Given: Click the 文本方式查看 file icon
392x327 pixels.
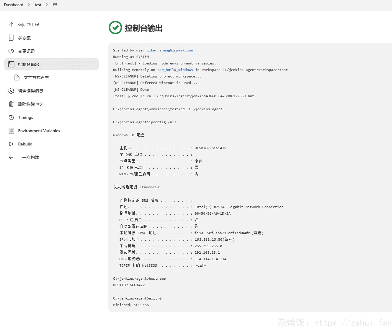Looking at the screenshot, I should tap(17, 77).
